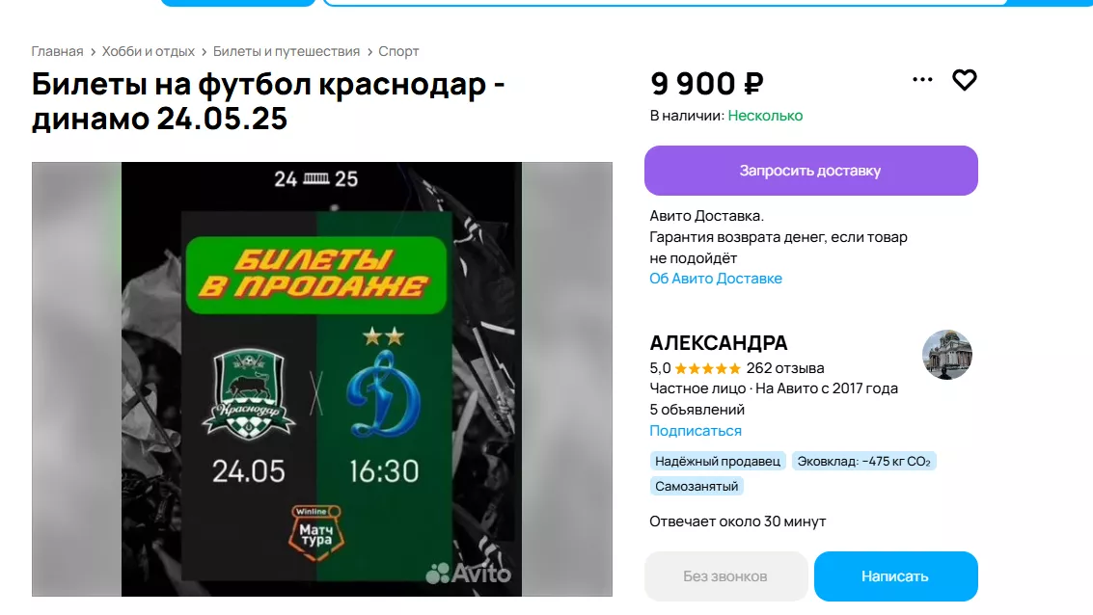Image resolution: width=1093 pixels, height=615 pixels.
Task: View the 262 отзыва reviews
Action: 785,368
